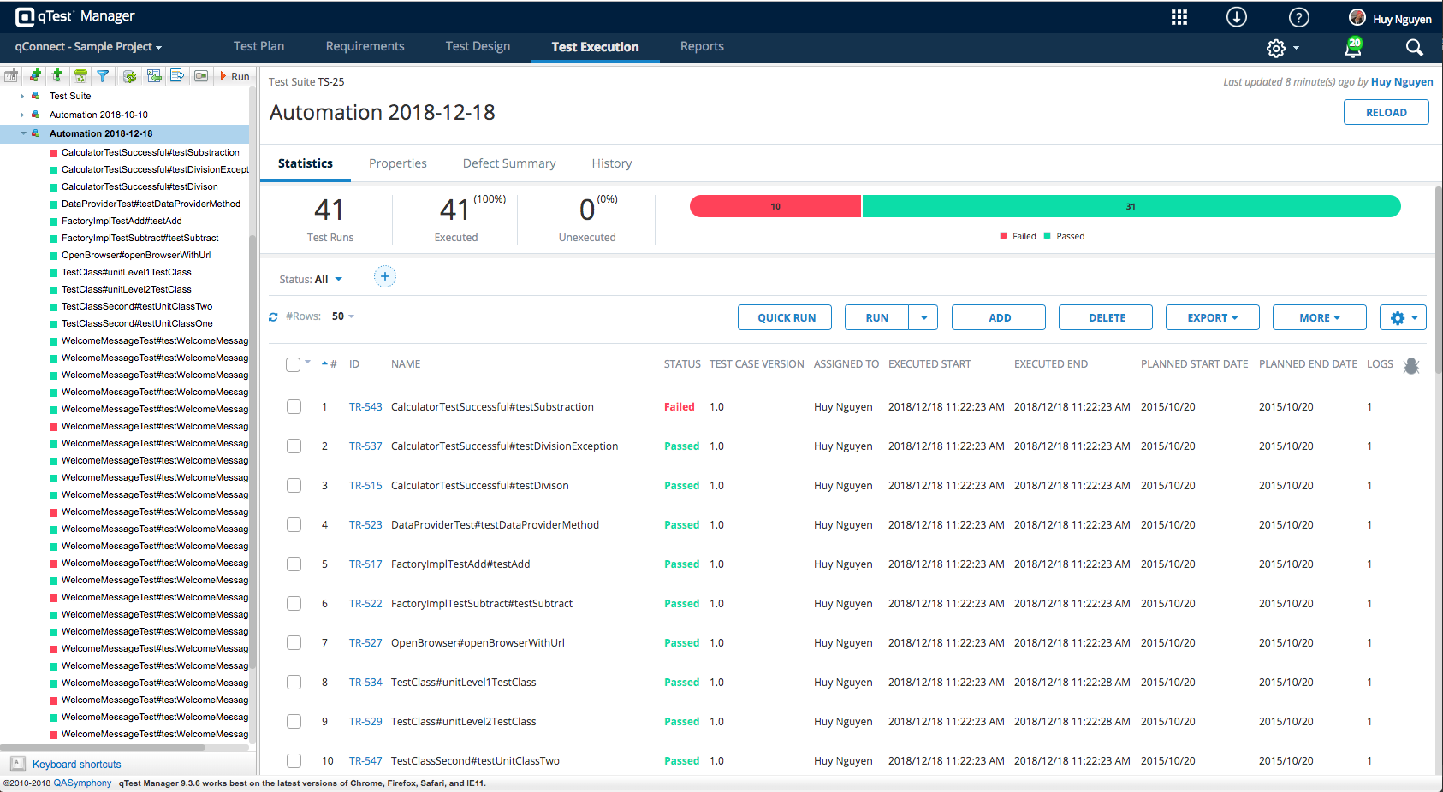Go to the Reports menu tab
This screenshot has height=792, width=1443.
tap(702, 47)
